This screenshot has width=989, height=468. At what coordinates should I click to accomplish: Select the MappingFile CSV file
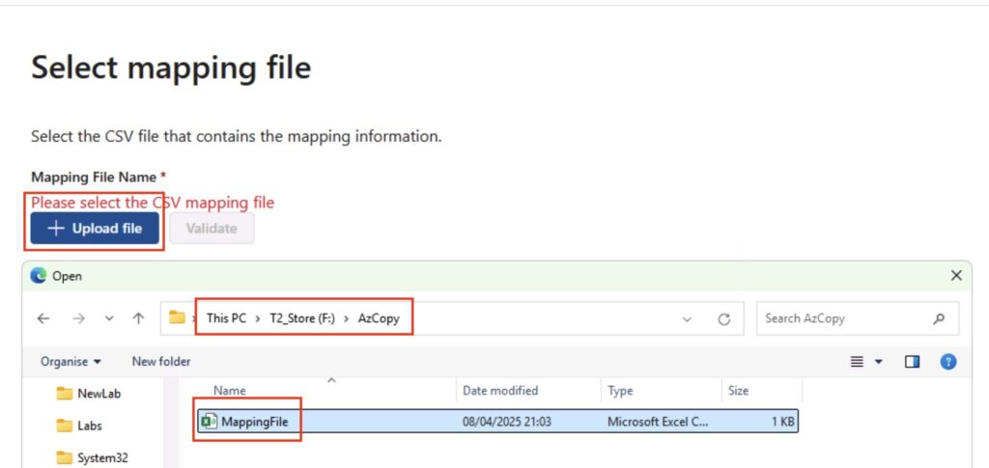[255, 422]
